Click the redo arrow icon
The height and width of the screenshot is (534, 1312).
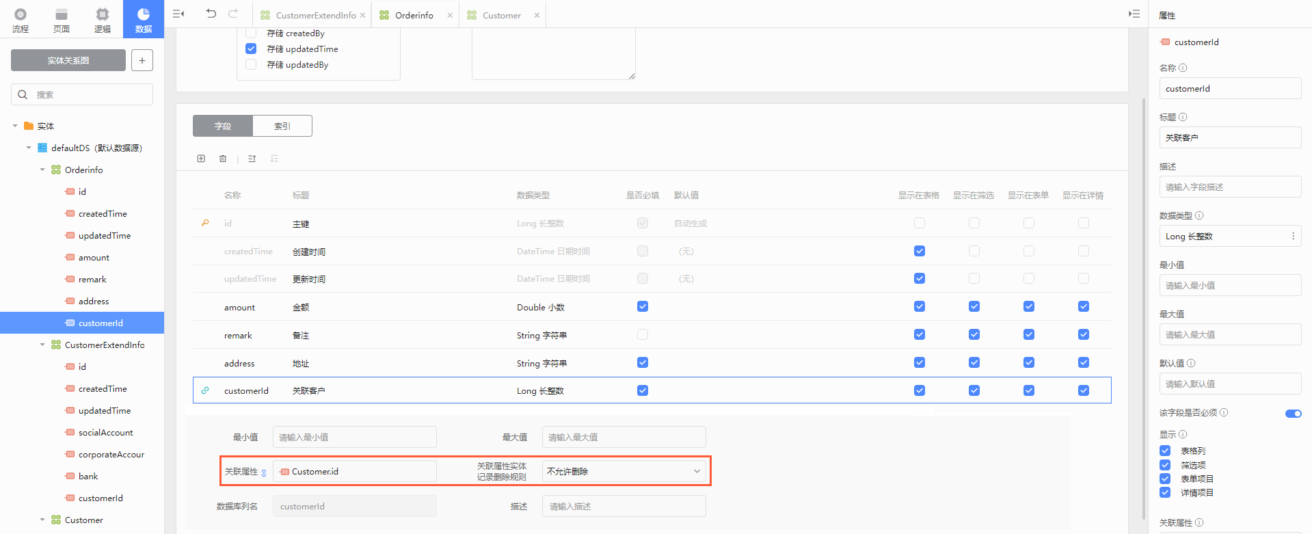pos(233,14)
